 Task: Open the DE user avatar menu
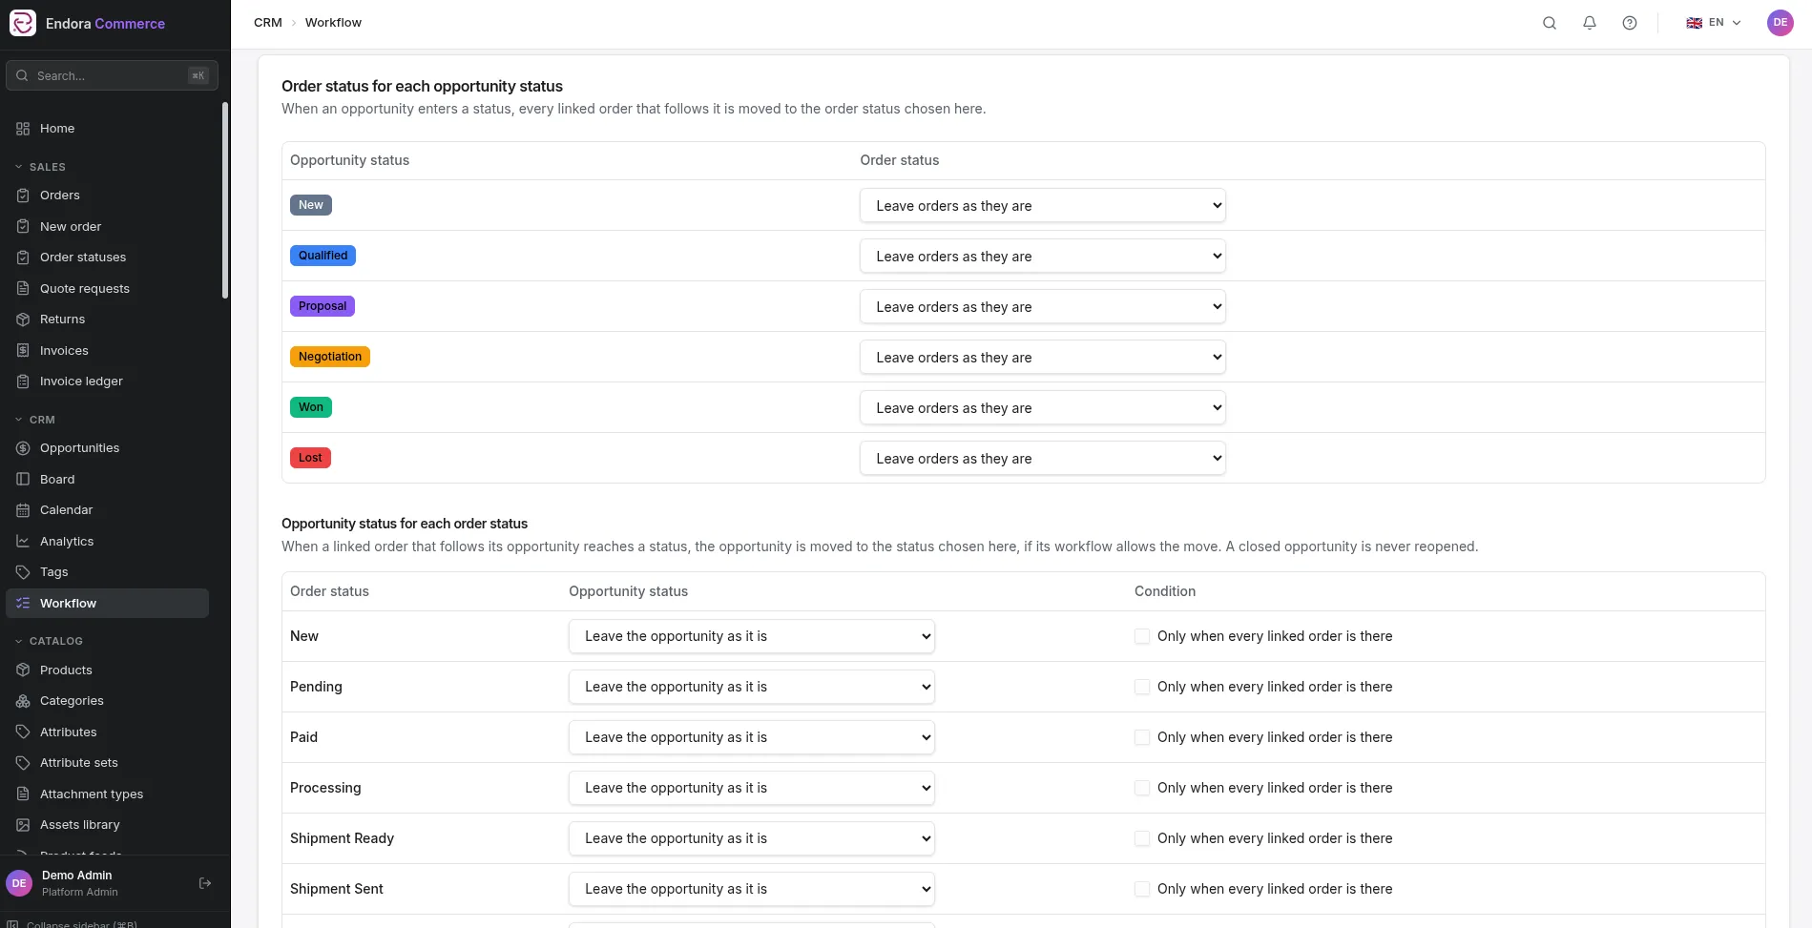click(1781, 23)
